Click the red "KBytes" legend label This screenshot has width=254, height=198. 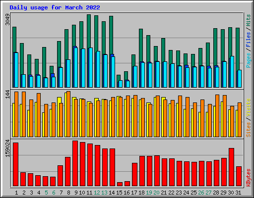point(249,178)
